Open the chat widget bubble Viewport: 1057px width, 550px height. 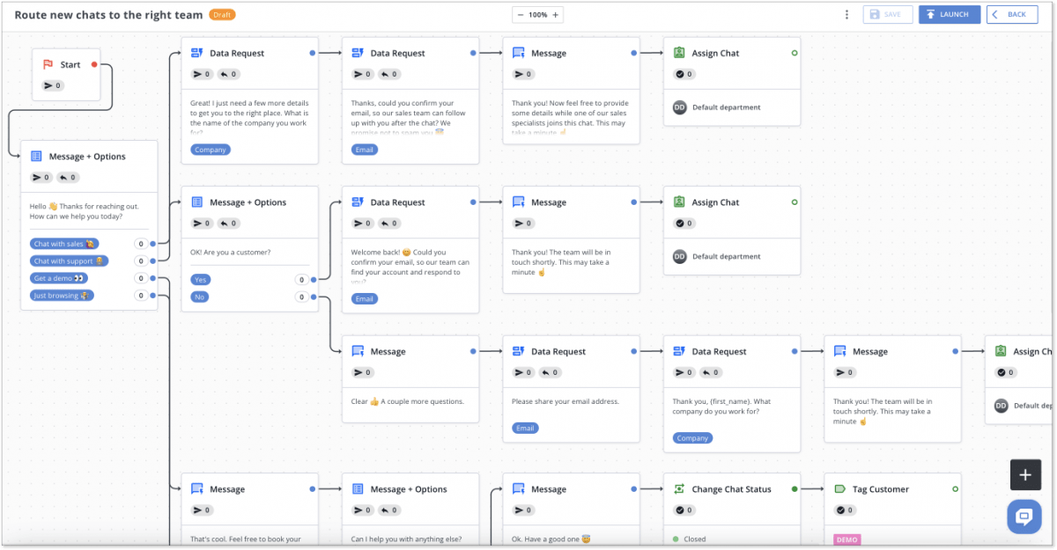[1024, 517]
